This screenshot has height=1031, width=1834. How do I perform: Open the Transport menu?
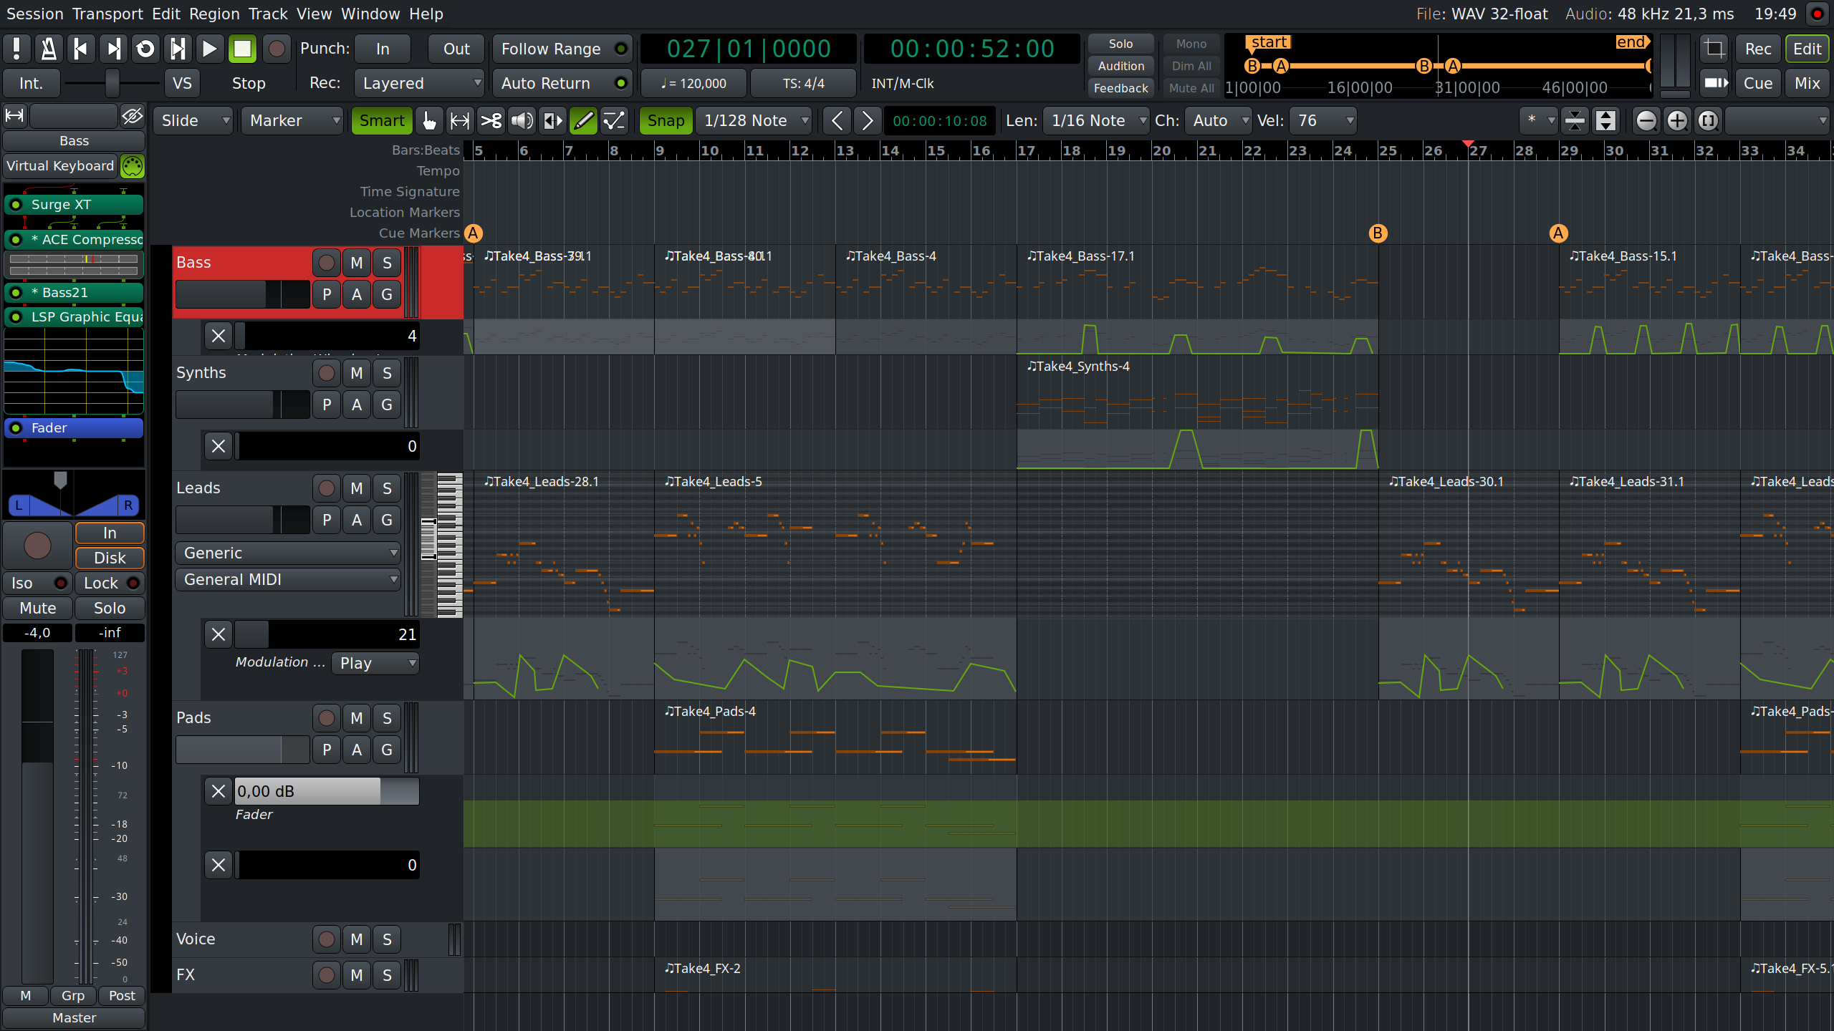coord(107,14)
